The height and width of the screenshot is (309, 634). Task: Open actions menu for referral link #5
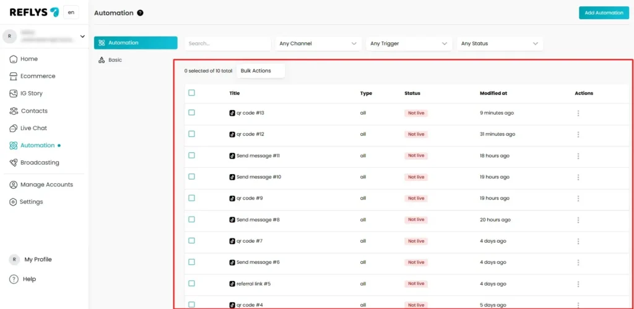(x=578, y=284)
